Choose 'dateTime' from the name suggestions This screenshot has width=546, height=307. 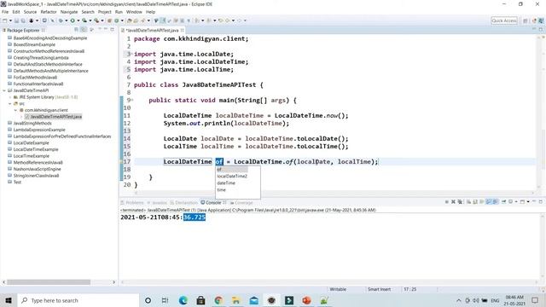point(226,183)
